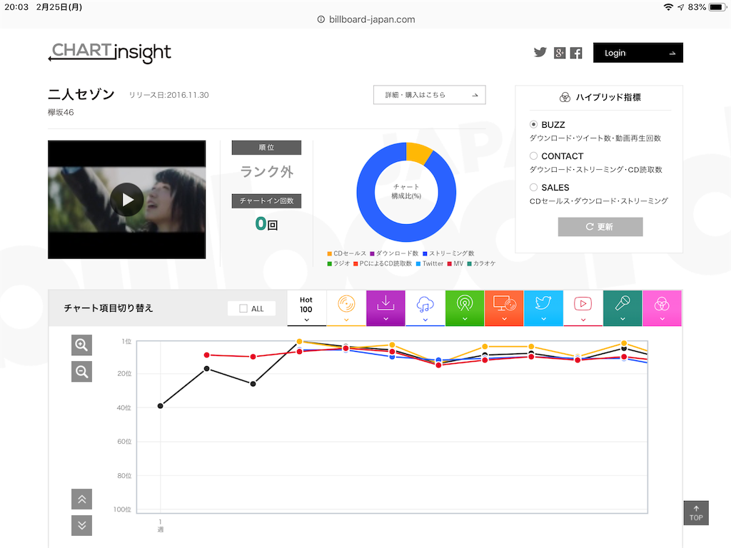Click the 櫻坂46 artist name
The height and width of the screenshot is (548, 731).
tap(61, 112)
